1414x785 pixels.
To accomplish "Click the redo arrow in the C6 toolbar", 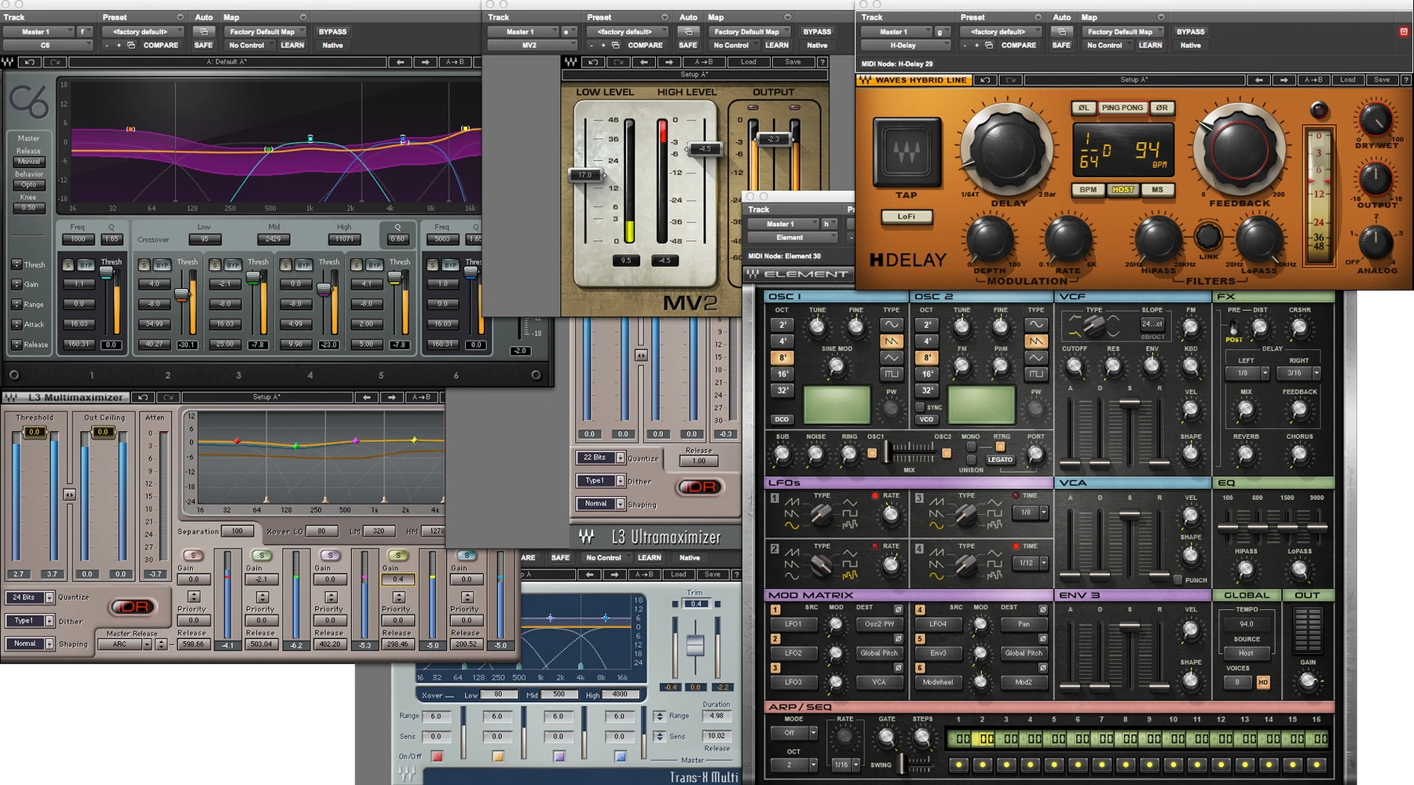I will (55, 62).
